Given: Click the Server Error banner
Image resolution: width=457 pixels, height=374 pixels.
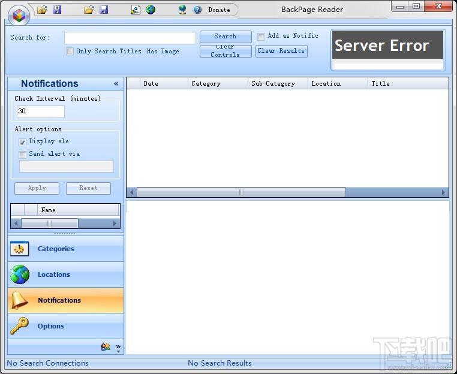Looking at the screenshot, I should point(387,45).
